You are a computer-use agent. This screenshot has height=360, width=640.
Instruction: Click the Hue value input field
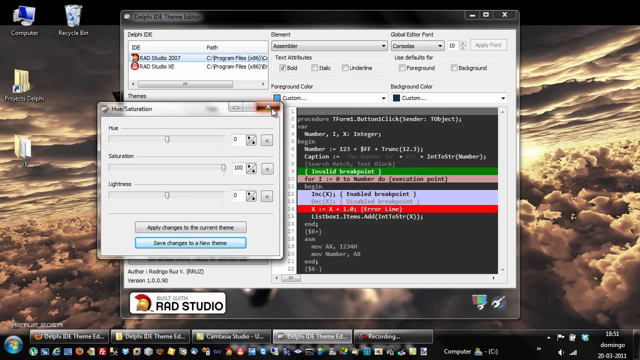pos(238,140)
